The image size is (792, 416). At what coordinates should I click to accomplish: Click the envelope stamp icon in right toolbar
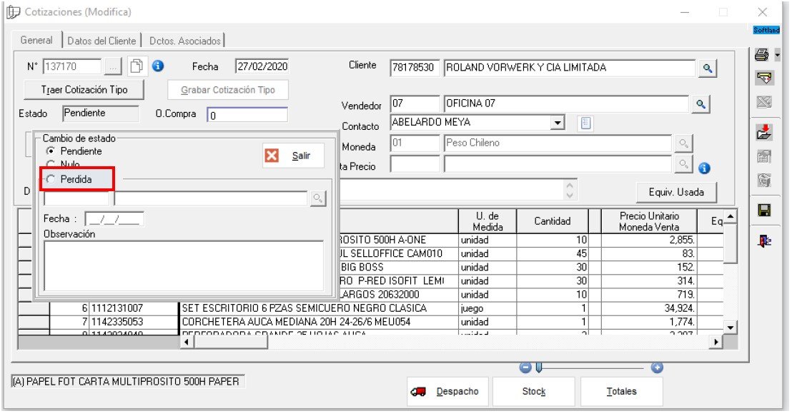[764, 78]
